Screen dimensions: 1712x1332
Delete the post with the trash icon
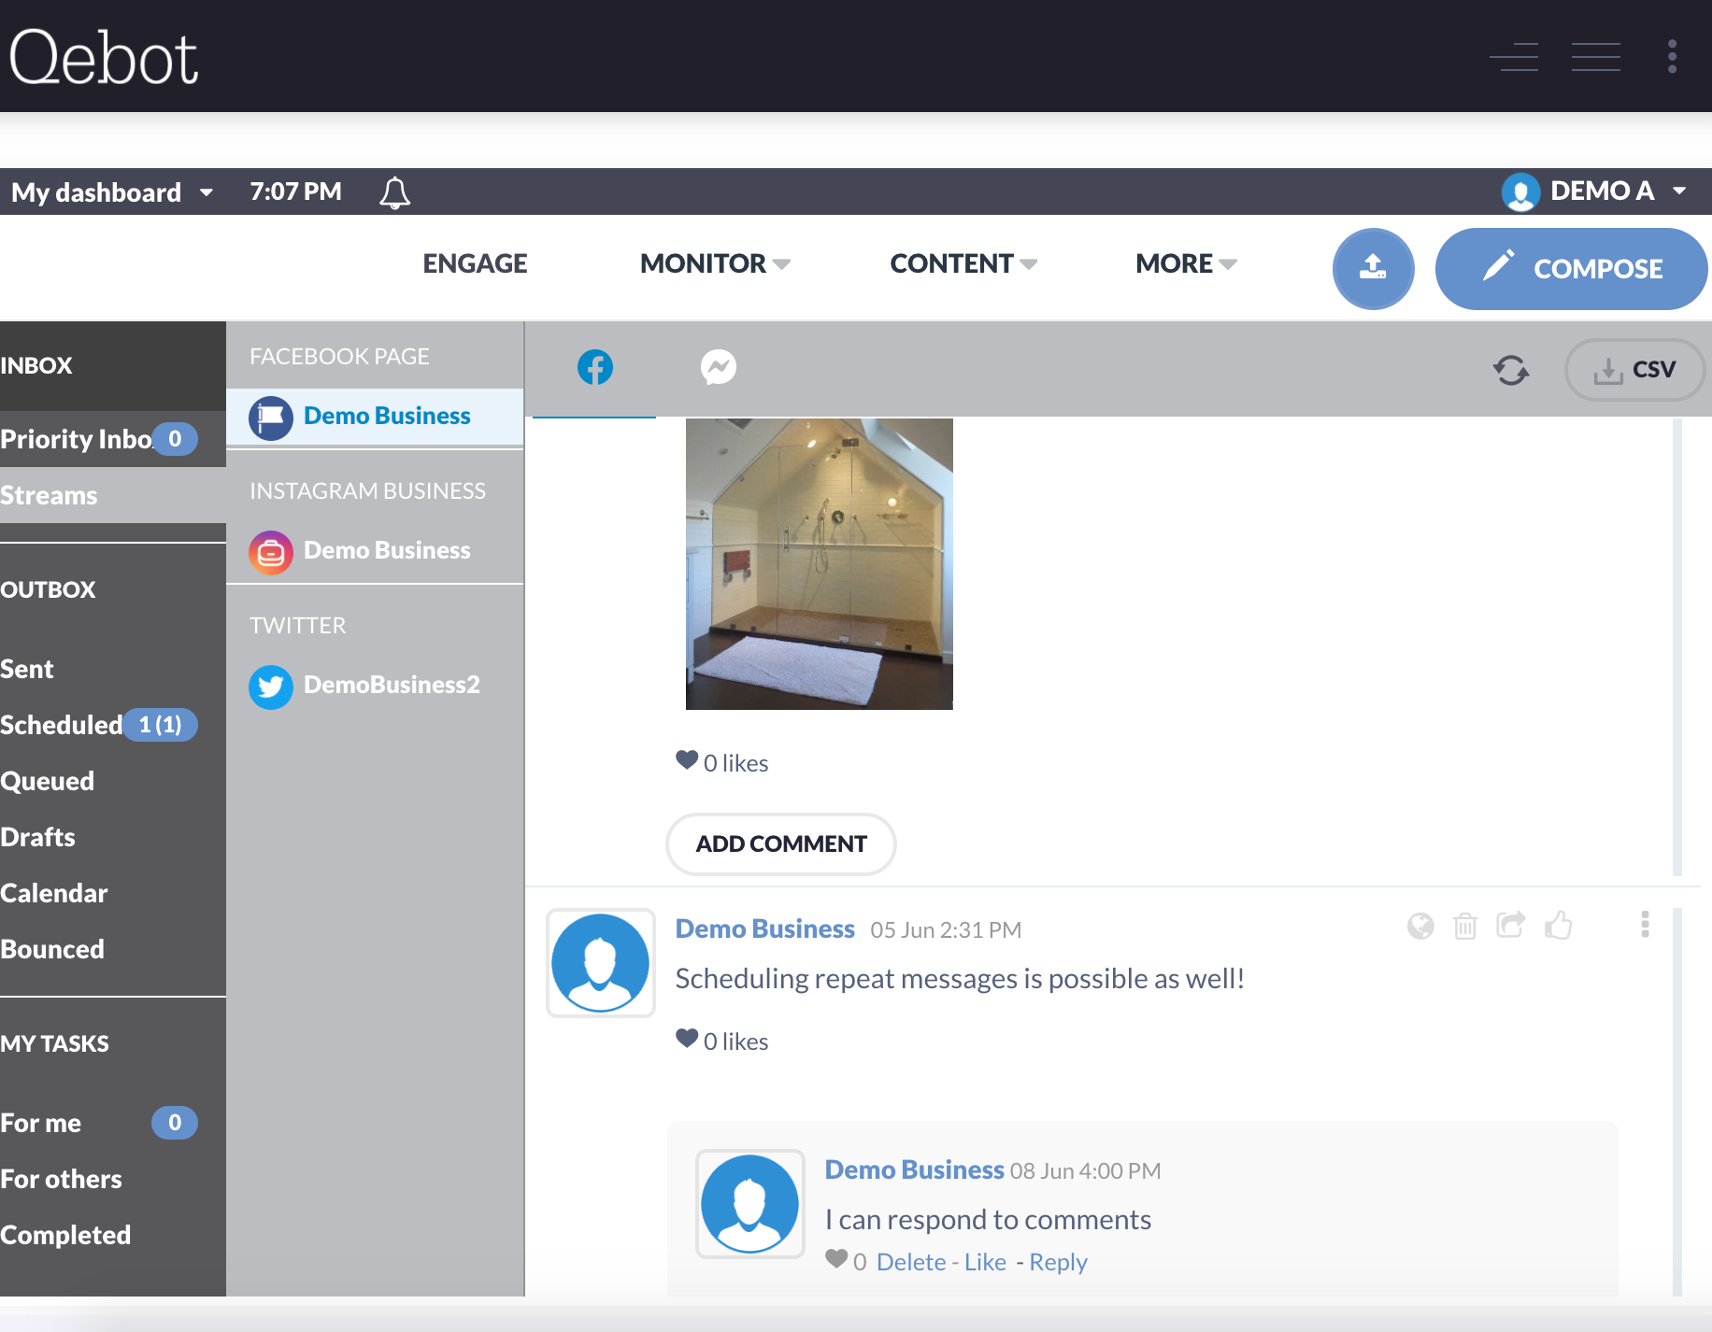[x=1465, y=926]
